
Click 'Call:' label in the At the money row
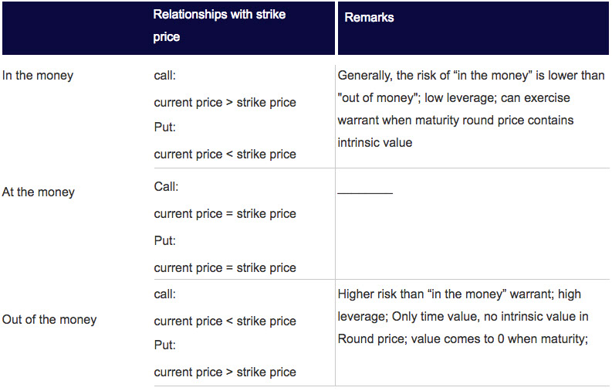166,187
